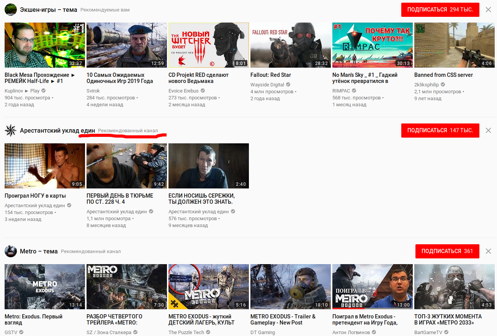Play the No Man's Sky RIMPAC thumbnail
The width and height of the screenshot is (497, 336).
tap(373, 45)
